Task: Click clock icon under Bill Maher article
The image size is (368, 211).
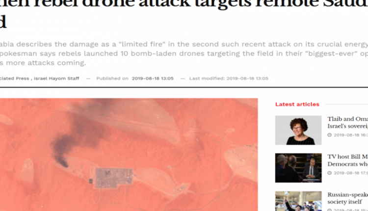Action: point(330,173)
